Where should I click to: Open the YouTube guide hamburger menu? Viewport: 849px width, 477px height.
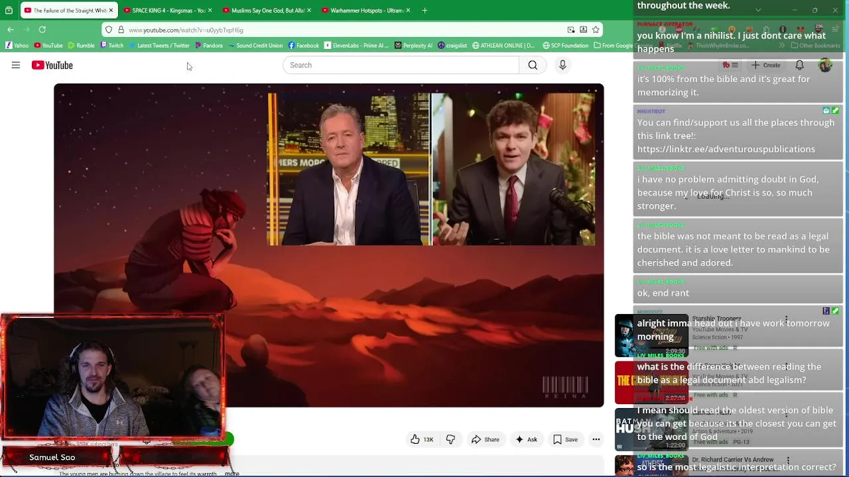point(16,65)
